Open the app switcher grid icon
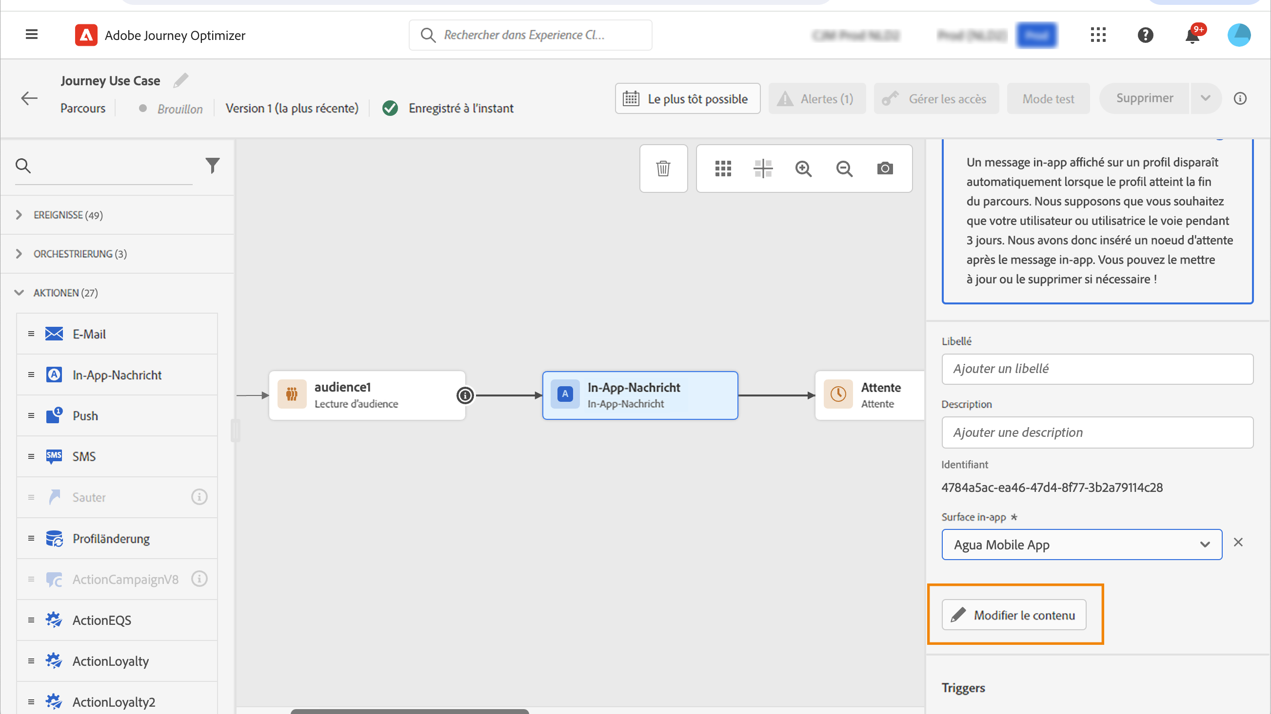 (x=1098, y=35)
